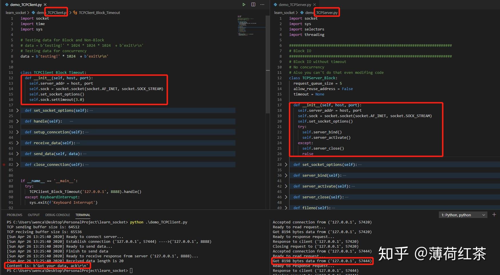Toggle breakpoint dot at line 82
Image resolution: width=500 pixels, height=275 pixels.
(4, 165)
